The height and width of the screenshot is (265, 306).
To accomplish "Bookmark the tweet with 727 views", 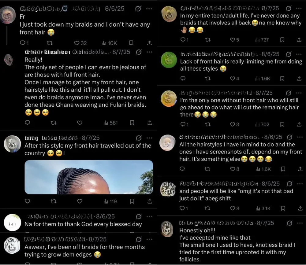I will pos(282,40).
